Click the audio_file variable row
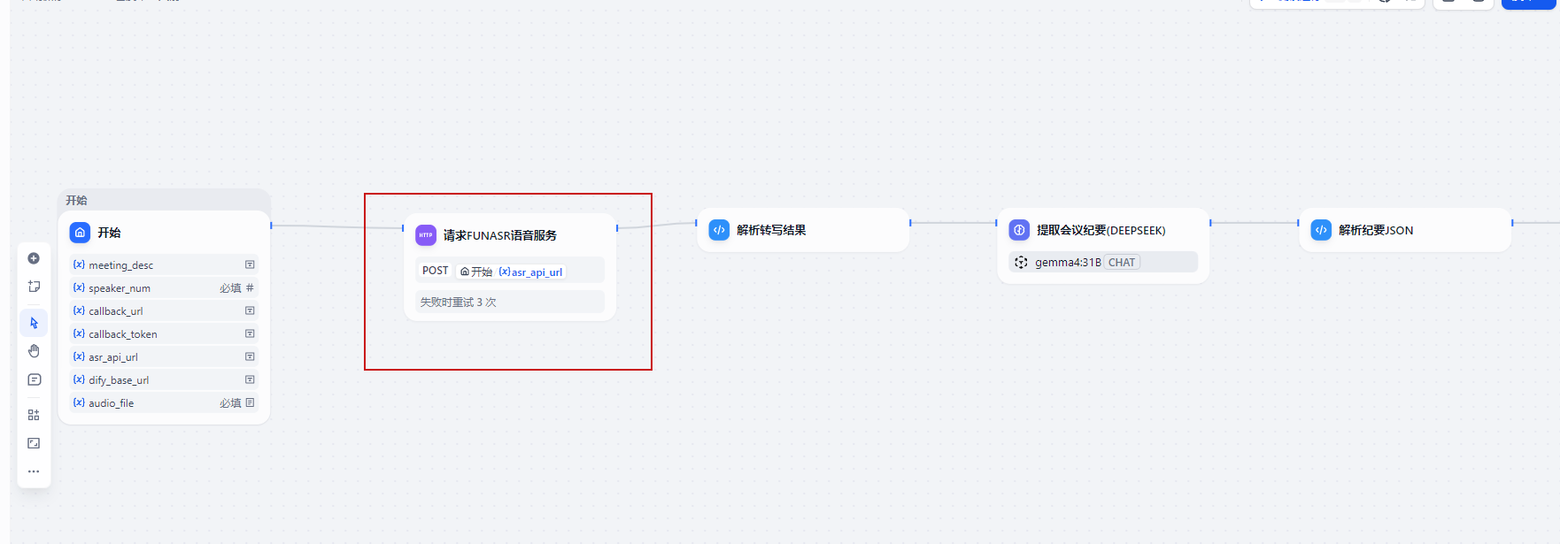1560x544 pixels. (164, 403)
